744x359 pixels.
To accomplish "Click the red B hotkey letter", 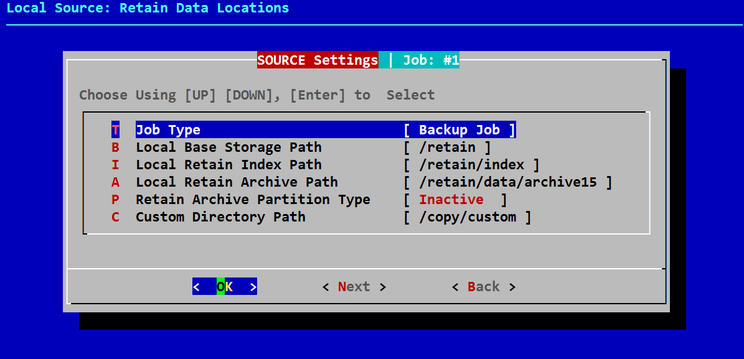I will point(115,147).
